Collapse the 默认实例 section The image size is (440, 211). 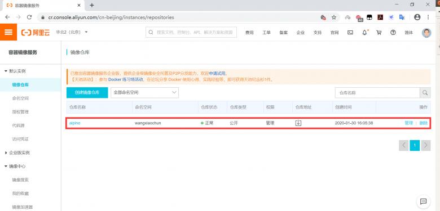tap(15, 71)
